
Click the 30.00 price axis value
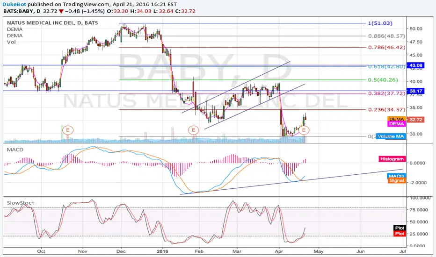[416, 134]
